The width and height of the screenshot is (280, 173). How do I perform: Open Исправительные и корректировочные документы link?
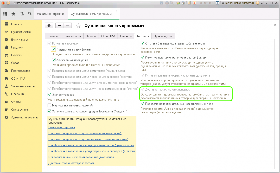pos(81,157)
